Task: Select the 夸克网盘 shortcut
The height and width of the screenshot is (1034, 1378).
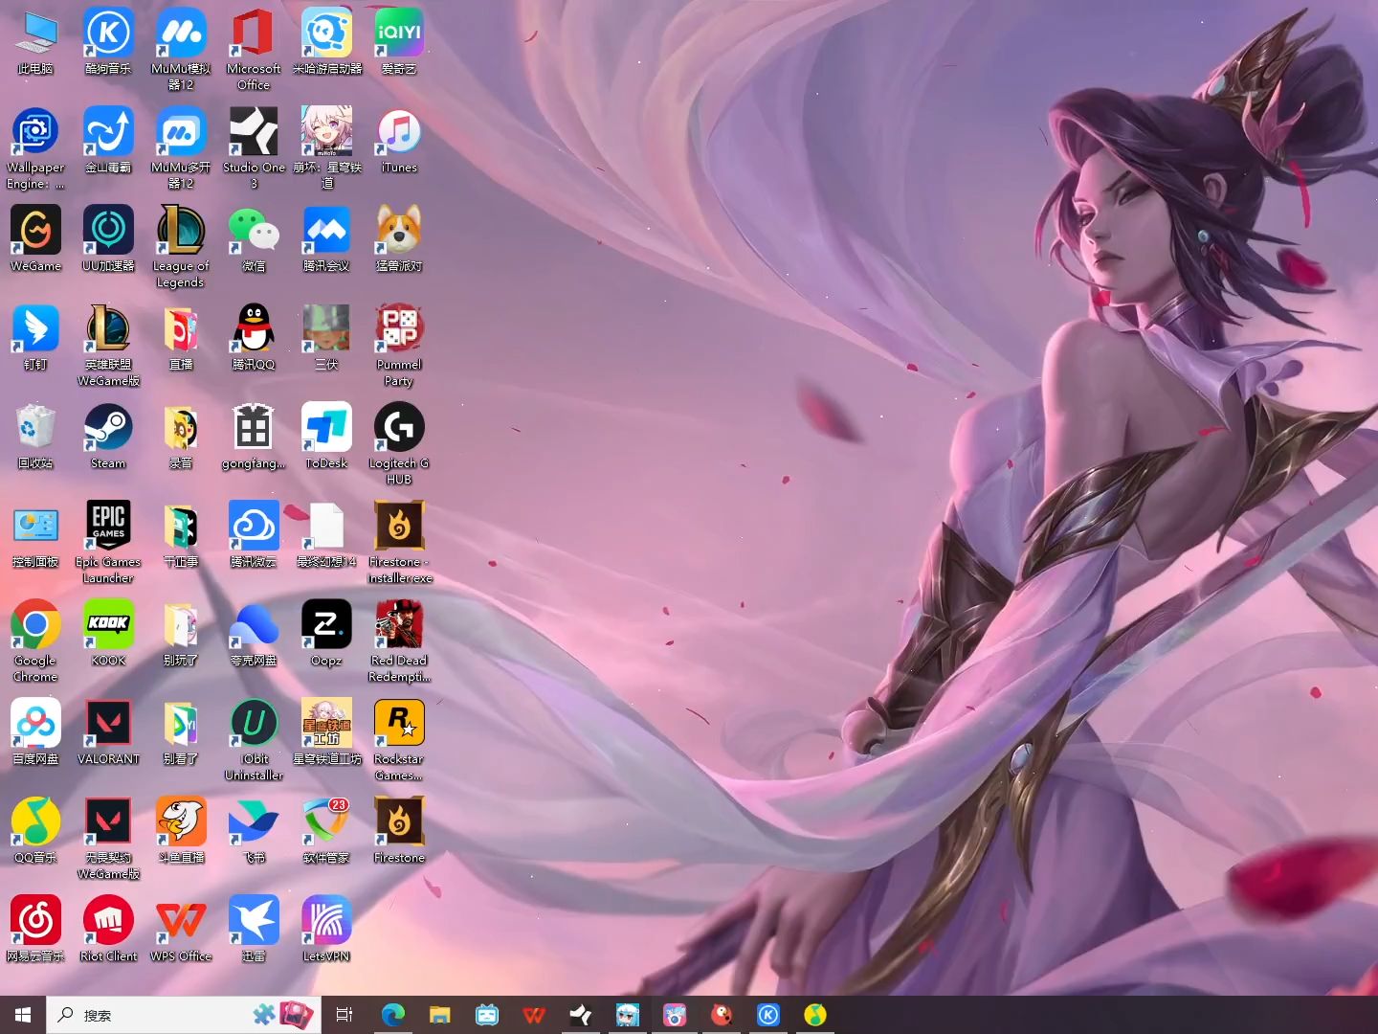Action: pos(254,634)
